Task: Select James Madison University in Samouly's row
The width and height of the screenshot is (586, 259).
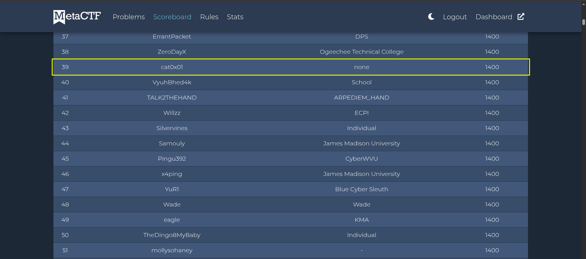Action: [x=362, y=144]
